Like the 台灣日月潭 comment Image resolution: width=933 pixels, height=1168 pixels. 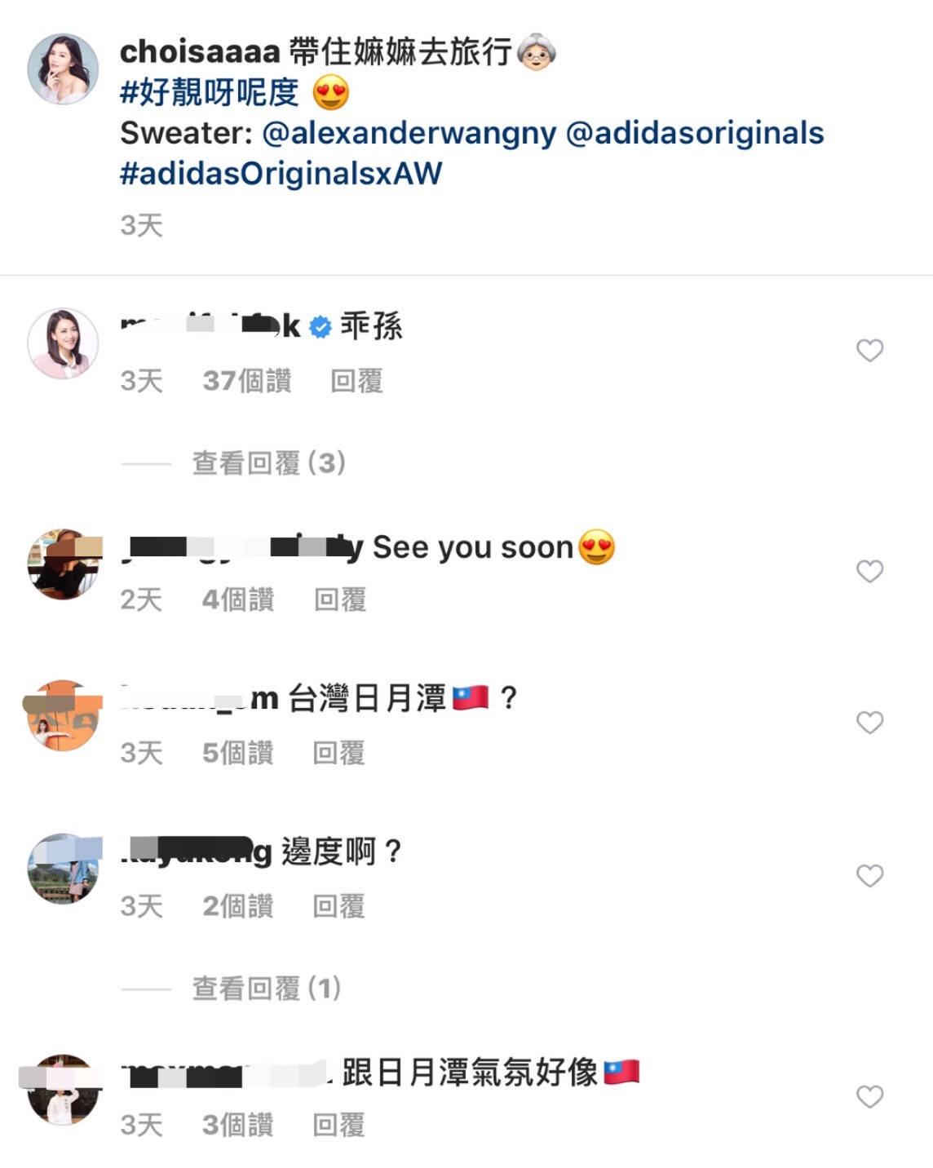pyautogui.click(x=869, y=722)
